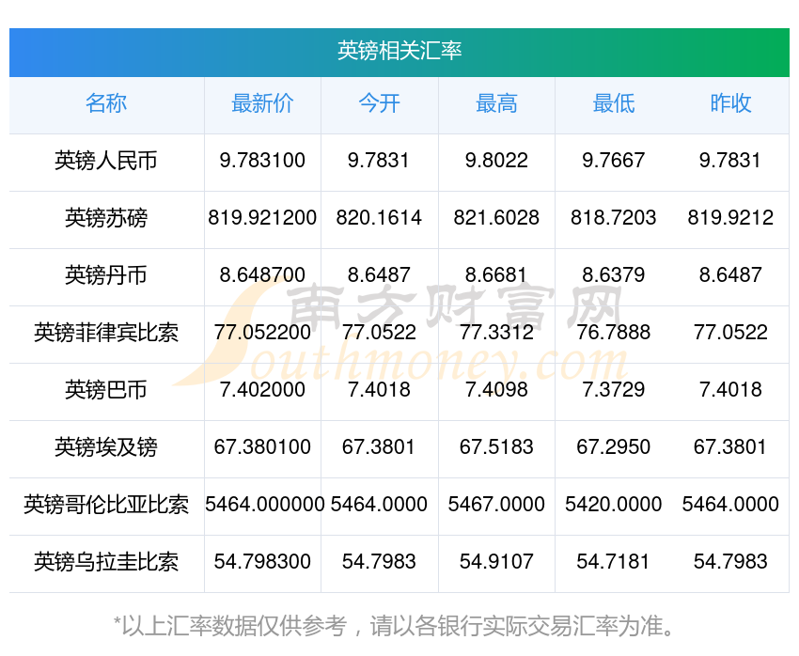This screenshot has height=656, width=799.
Task: Click low value 7.3729
Action: (614, 390)
